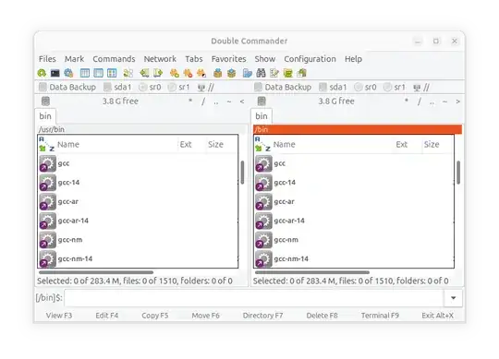
Task: Select the bin tab in right panel
Action: [x=262, y=116]
